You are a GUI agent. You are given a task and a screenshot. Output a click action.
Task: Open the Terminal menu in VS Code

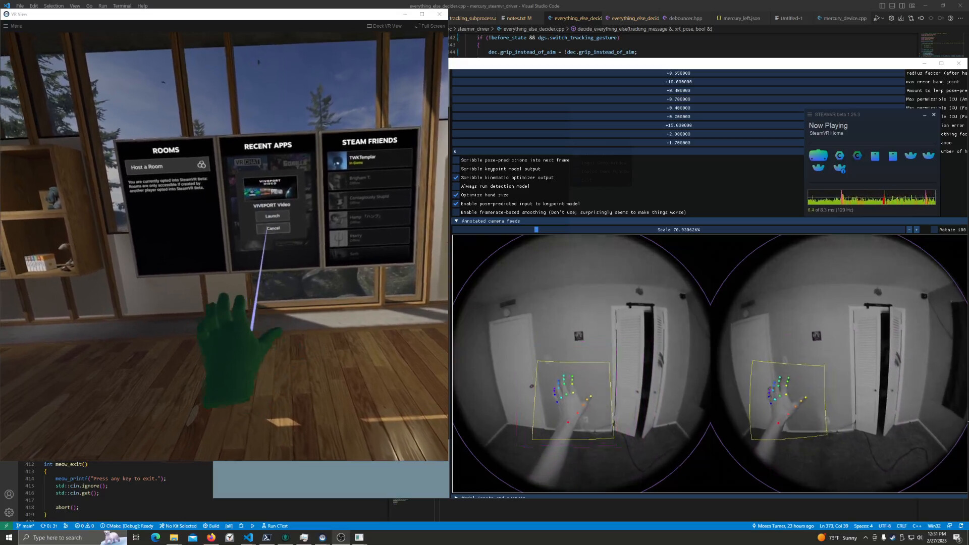coord(122,6)
